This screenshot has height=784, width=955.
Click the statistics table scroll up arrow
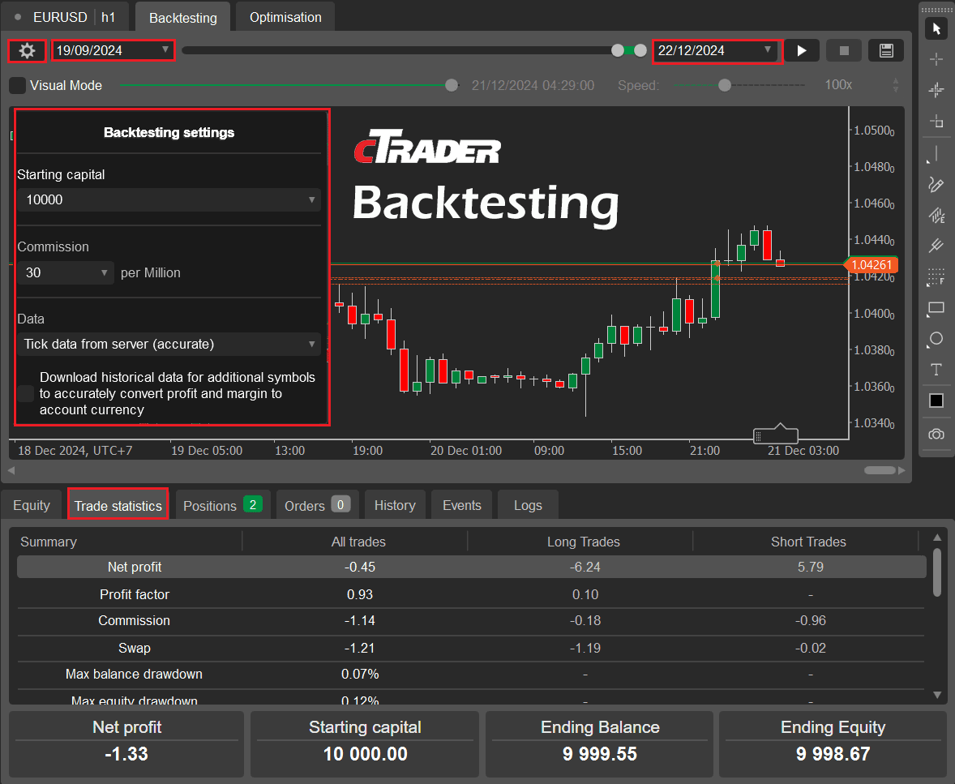[937, 538]
